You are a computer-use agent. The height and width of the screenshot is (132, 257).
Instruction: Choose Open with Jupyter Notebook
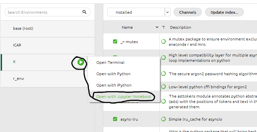124,97
